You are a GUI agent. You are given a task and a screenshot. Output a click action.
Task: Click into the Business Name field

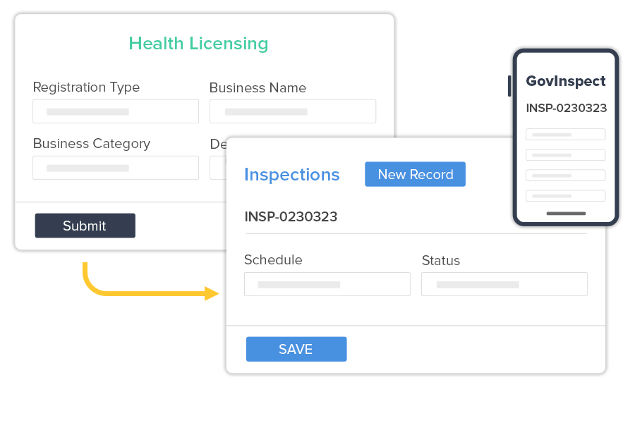pyautogui.click(x=292, y=111)
